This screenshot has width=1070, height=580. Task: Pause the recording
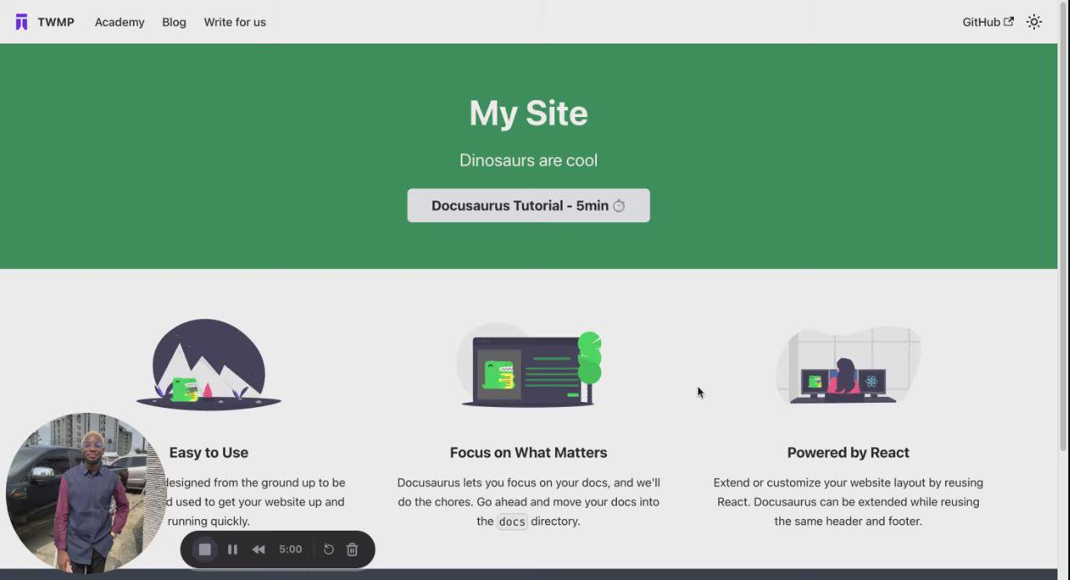[232, 549]
